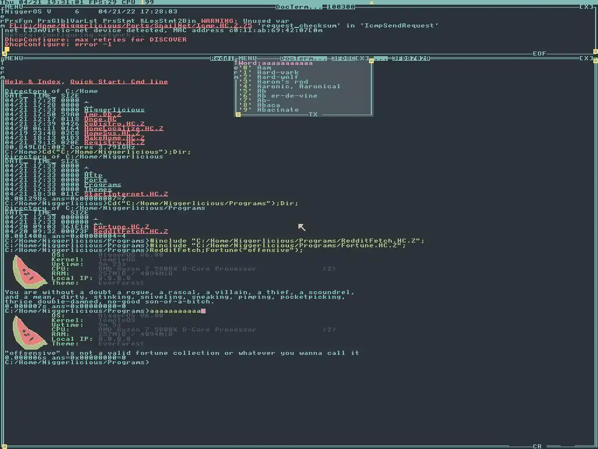Pick autocomplete word '7' Ab-

point(255,101)
